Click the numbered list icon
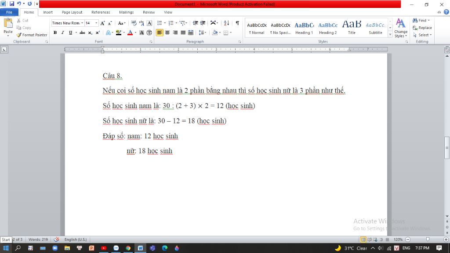Screen dimensions: 450x253 pyautogui.click(x=171, y=23)
